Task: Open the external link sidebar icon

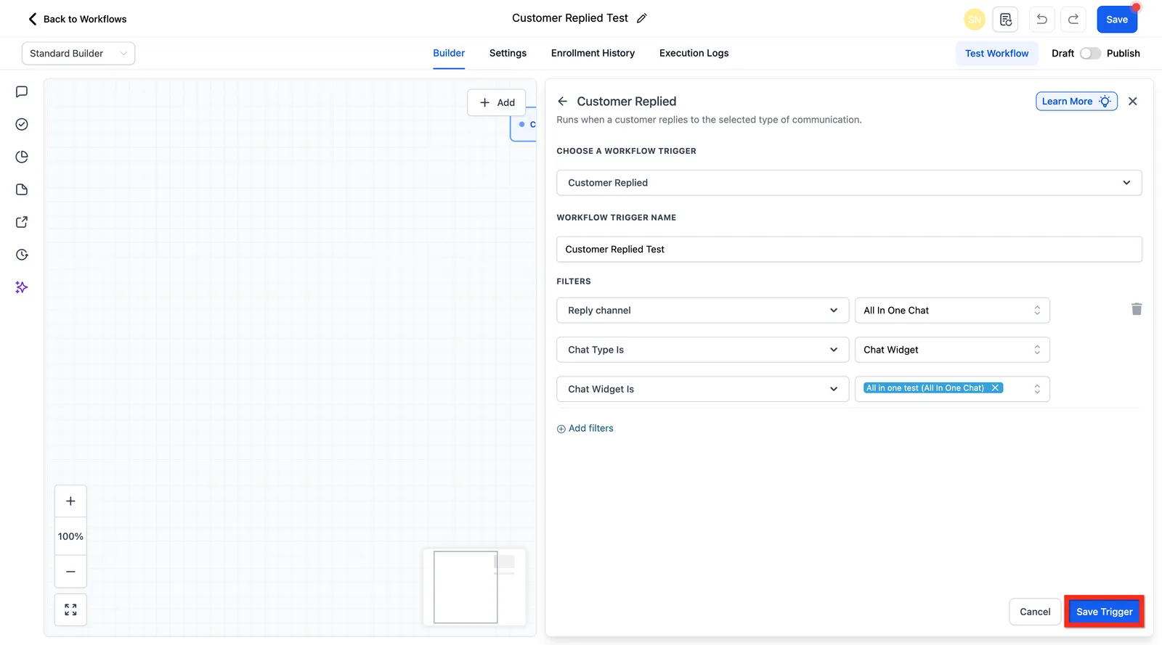Action: [22, 222]
